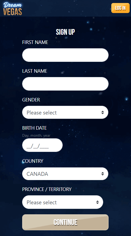The width and height of the screenshot is (131, 236).
Task: Click the Province / Territory label
Action: pos(47,189)
